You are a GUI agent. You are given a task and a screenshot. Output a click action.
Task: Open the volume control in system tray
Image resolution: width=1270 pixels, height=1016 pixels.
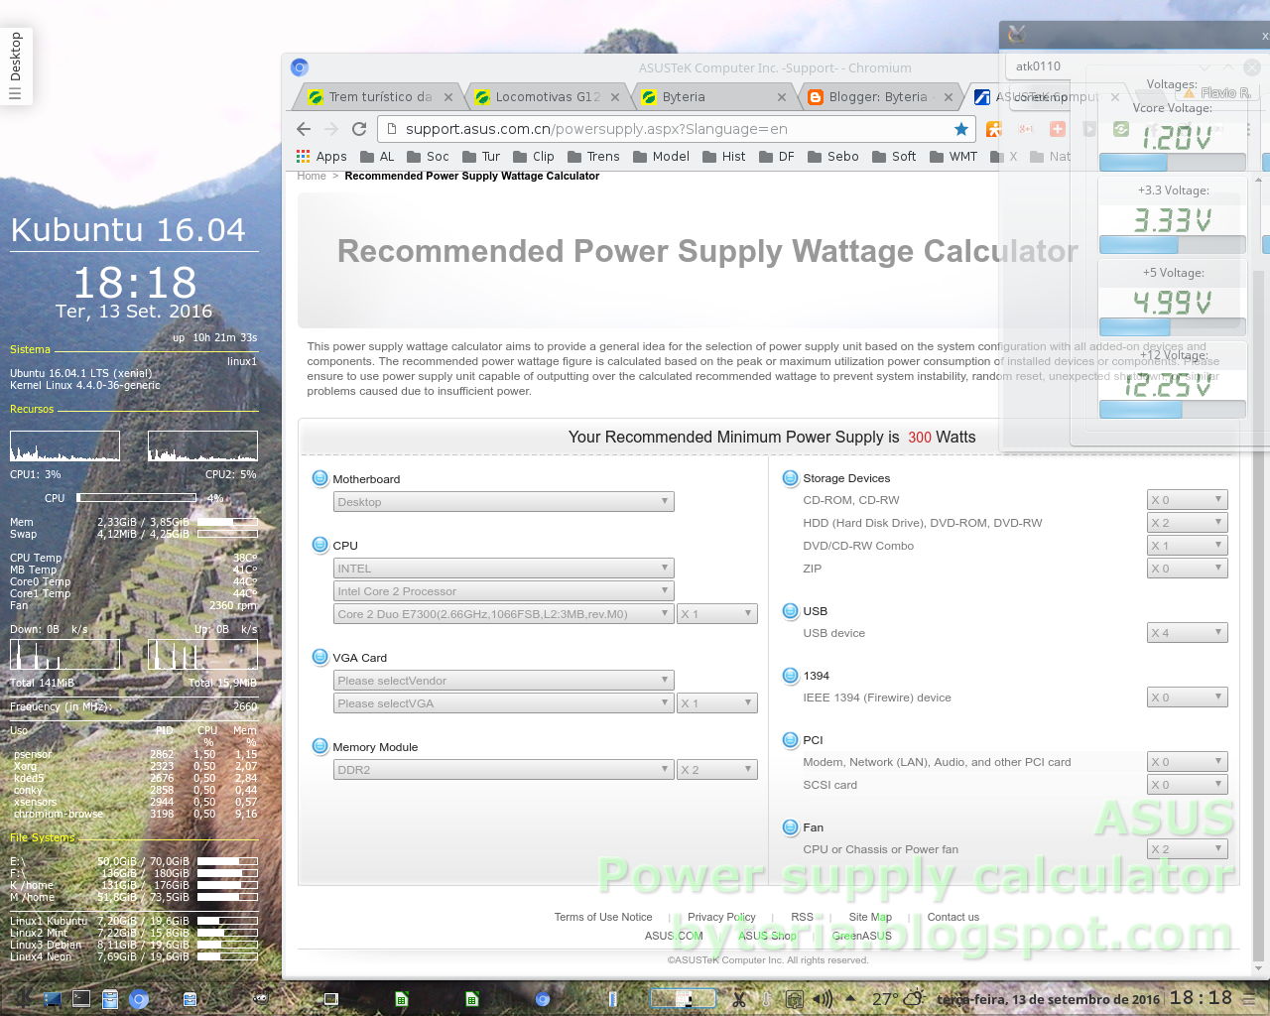pos(823,999)
